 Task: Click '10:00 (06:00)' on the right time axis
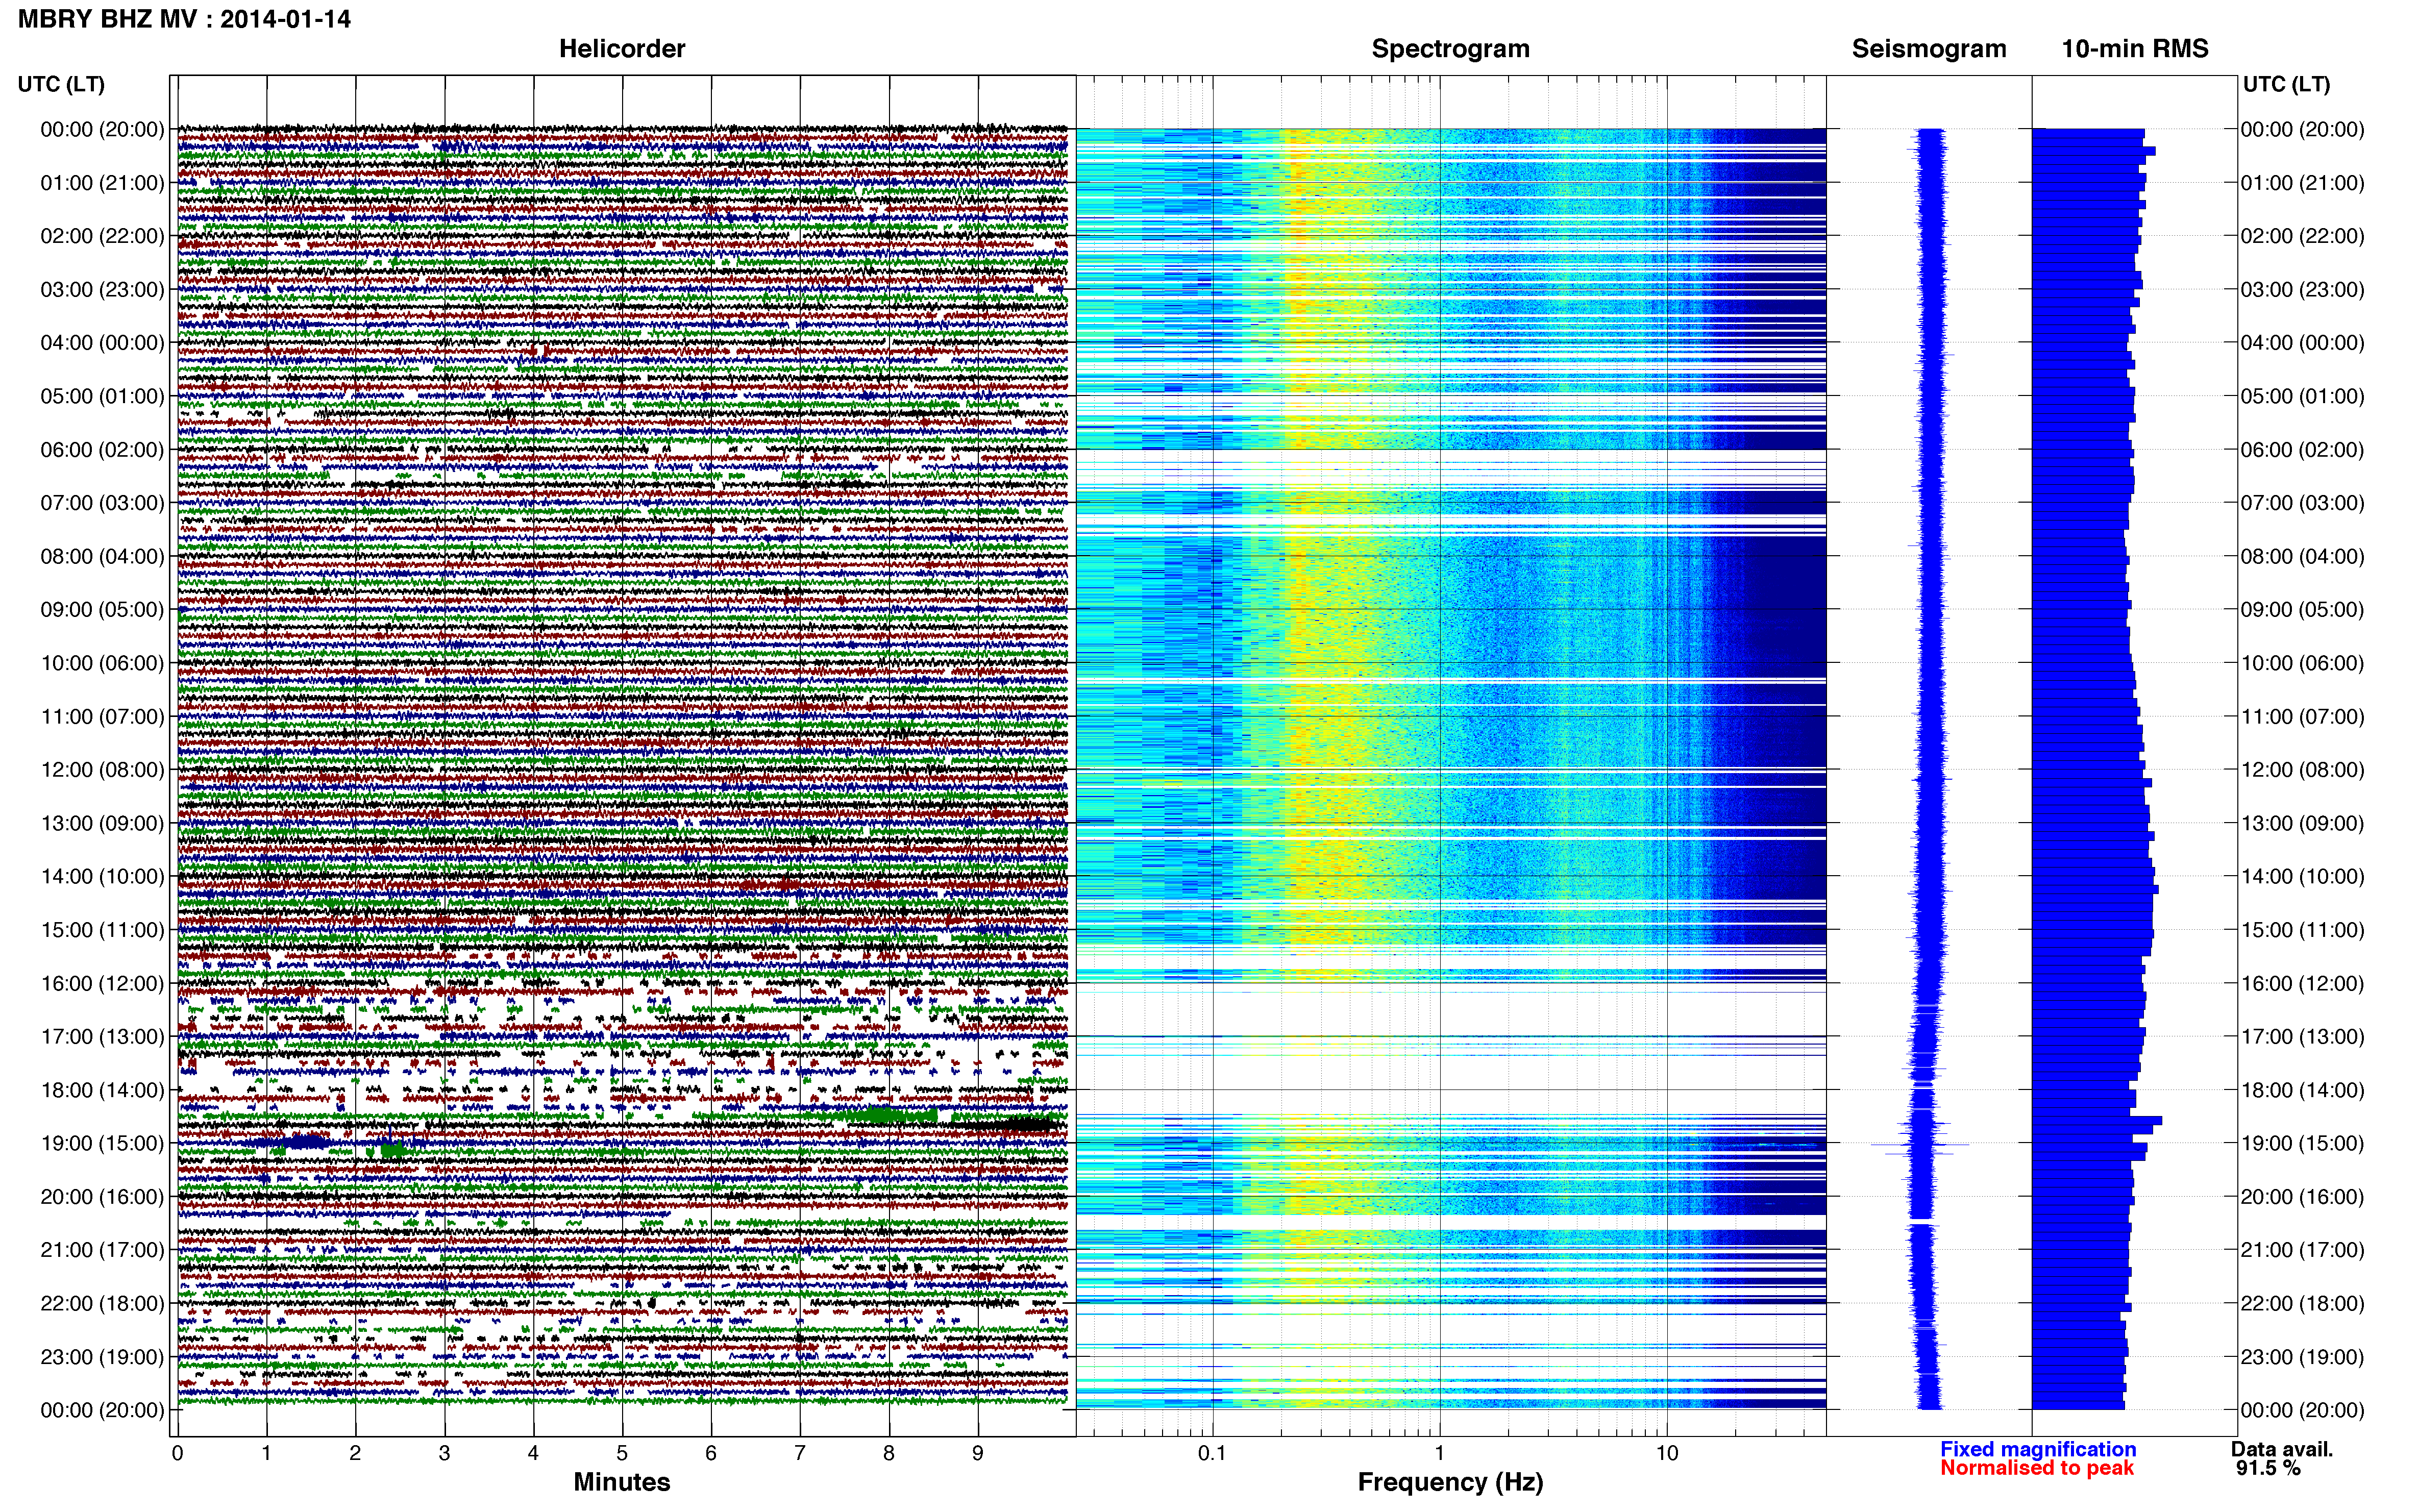[x=2302, y=663]
